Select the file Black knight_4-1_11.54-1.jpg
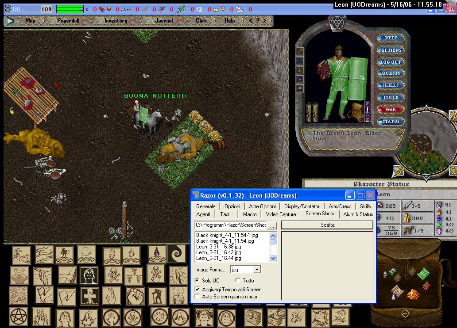The width and height of the screenshot is (457, 328). 227,235
